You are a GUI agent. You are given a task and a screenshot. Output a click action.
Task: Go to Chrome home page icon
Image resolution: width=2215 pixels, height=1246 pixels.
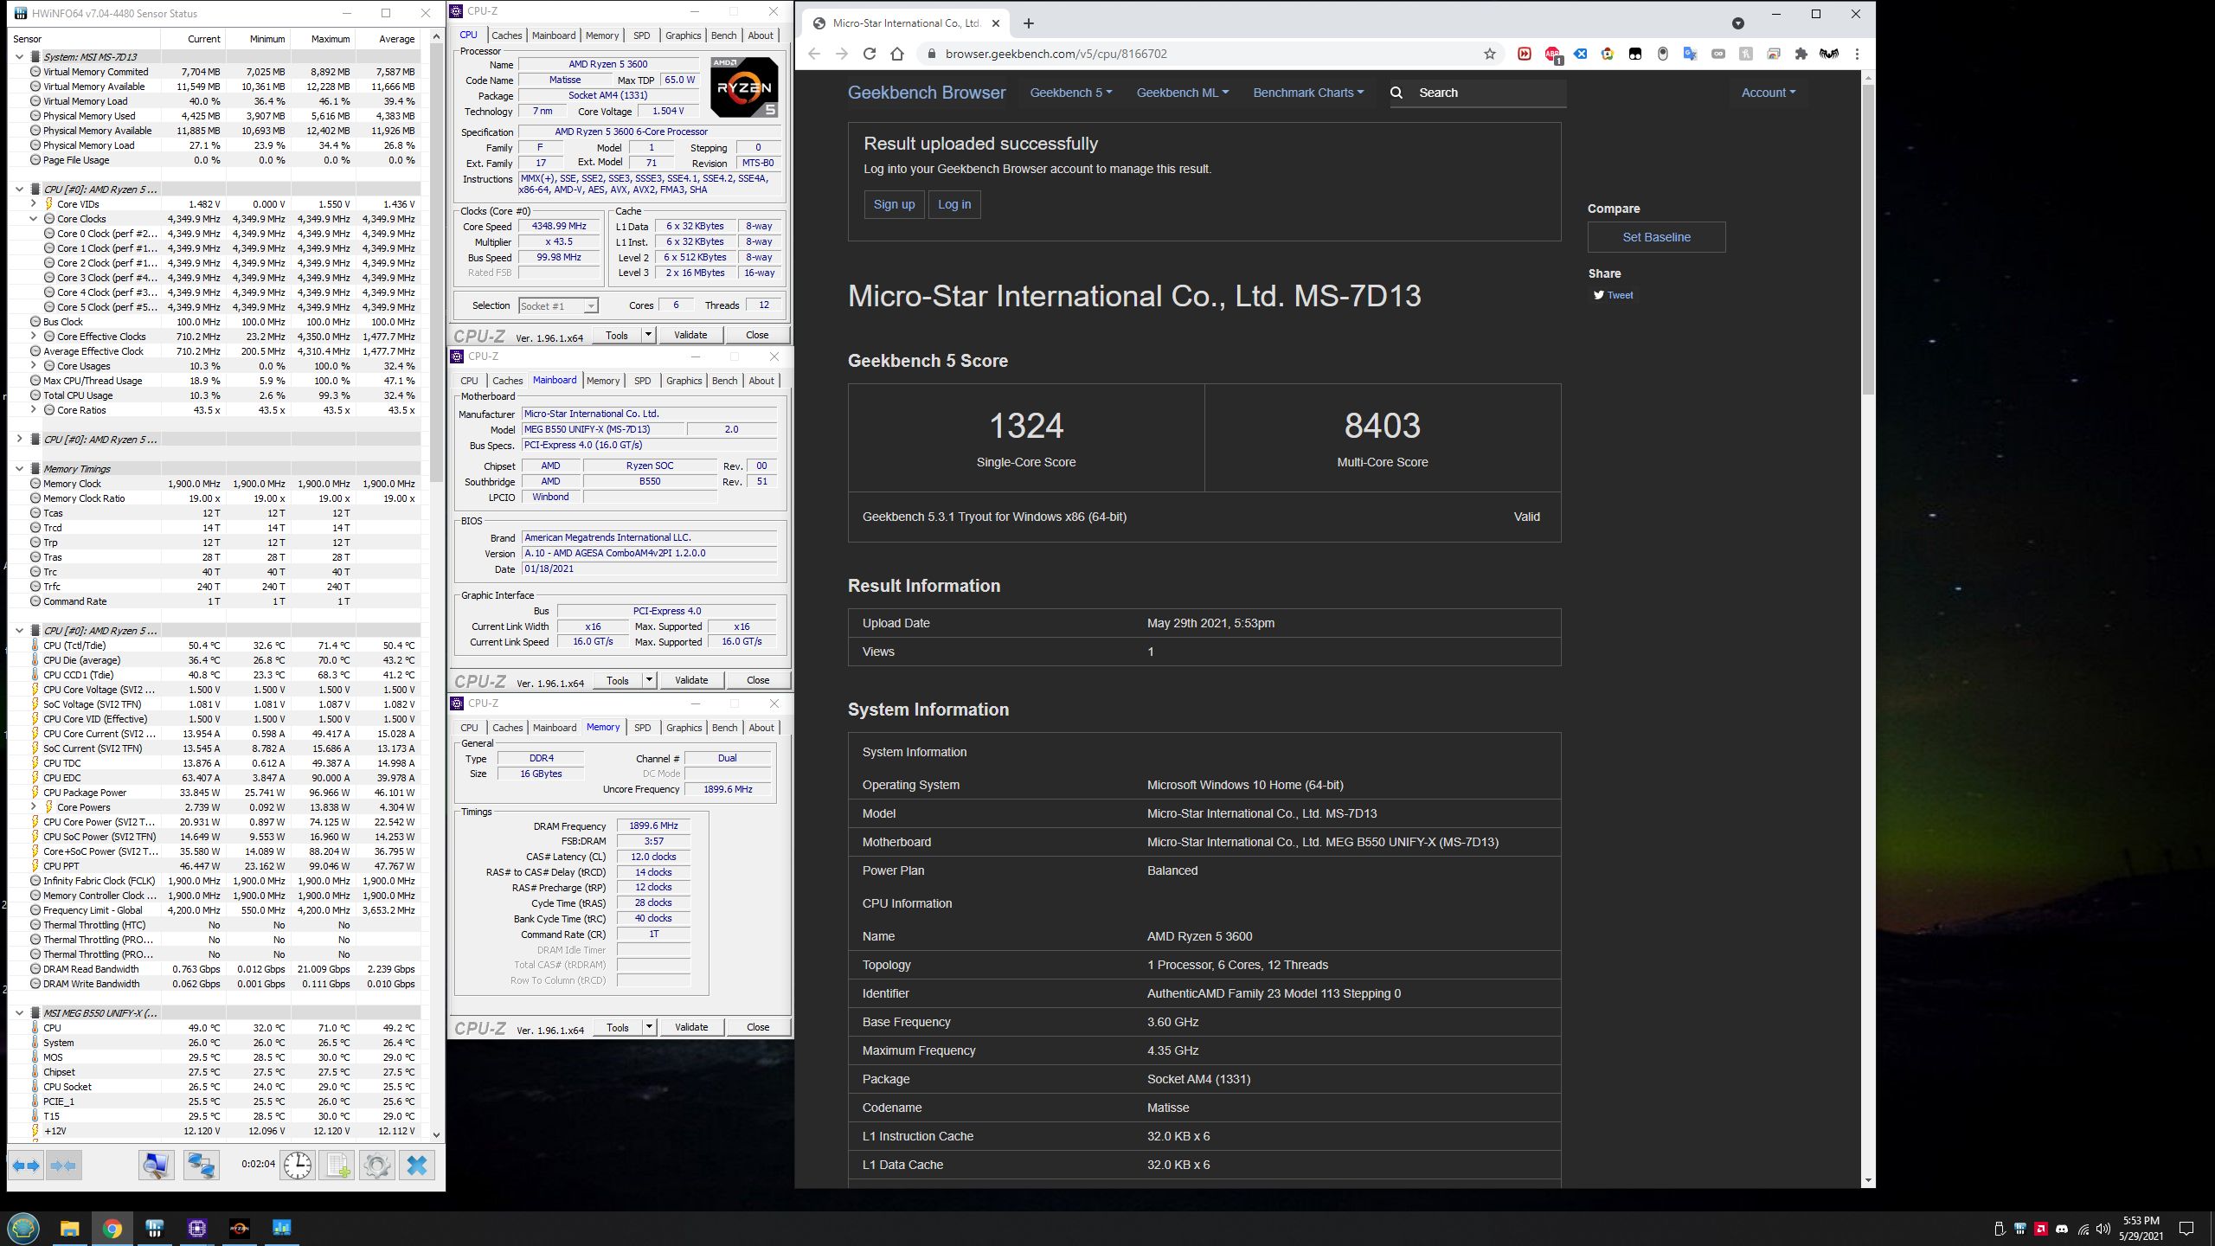point(897,54)
